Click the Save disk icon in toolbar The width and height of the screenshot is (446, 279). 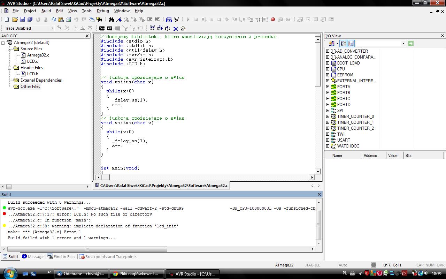(22, 20)
